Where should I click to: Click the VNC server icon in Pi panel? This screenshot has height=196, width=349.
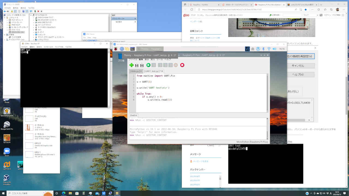247,49
